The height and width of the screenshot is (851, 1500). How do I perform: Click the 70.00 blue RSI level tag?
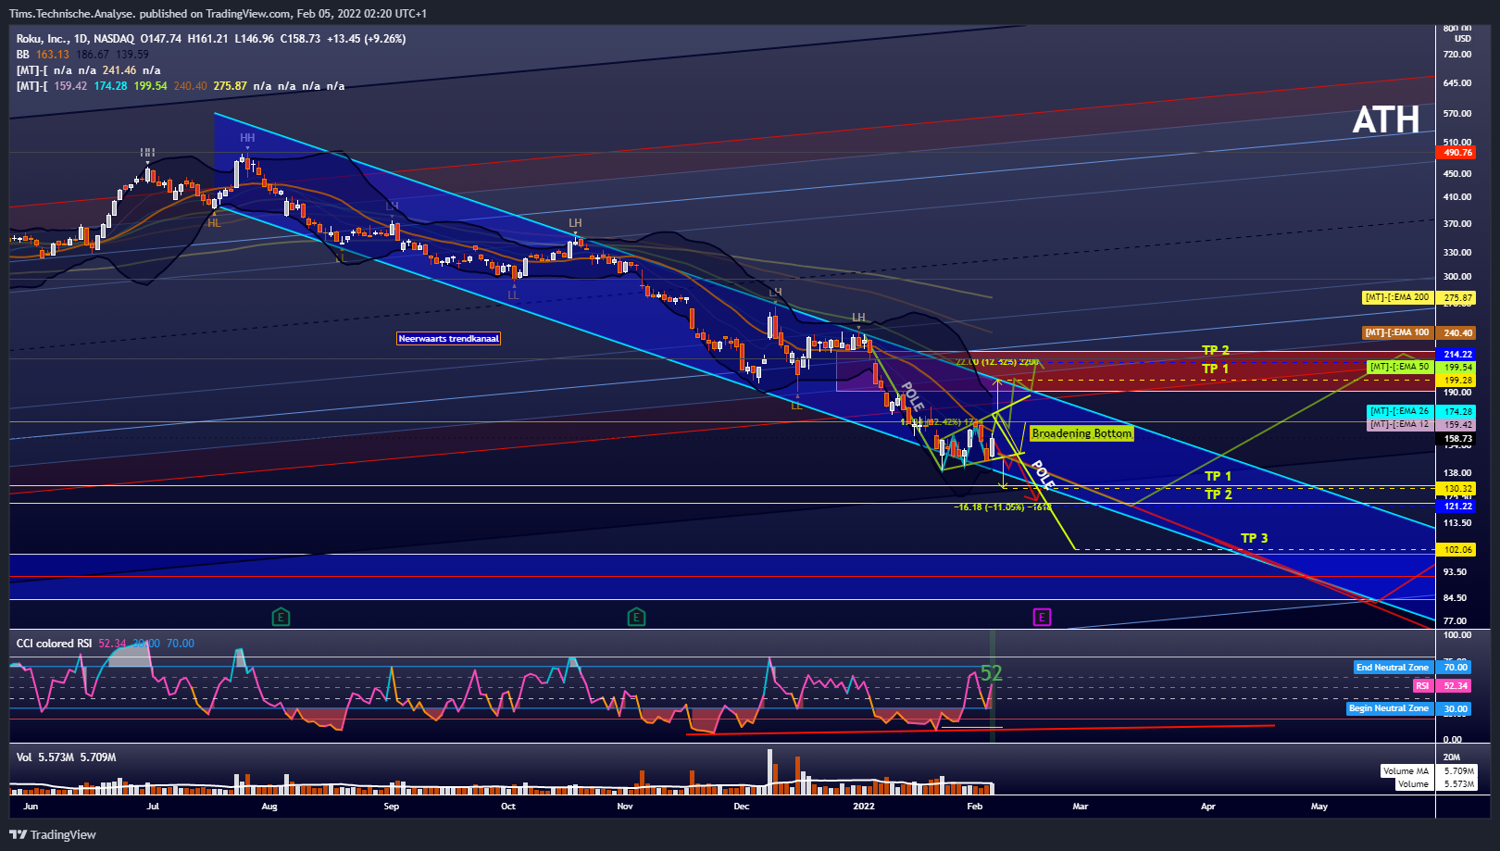click(1456, 668)
